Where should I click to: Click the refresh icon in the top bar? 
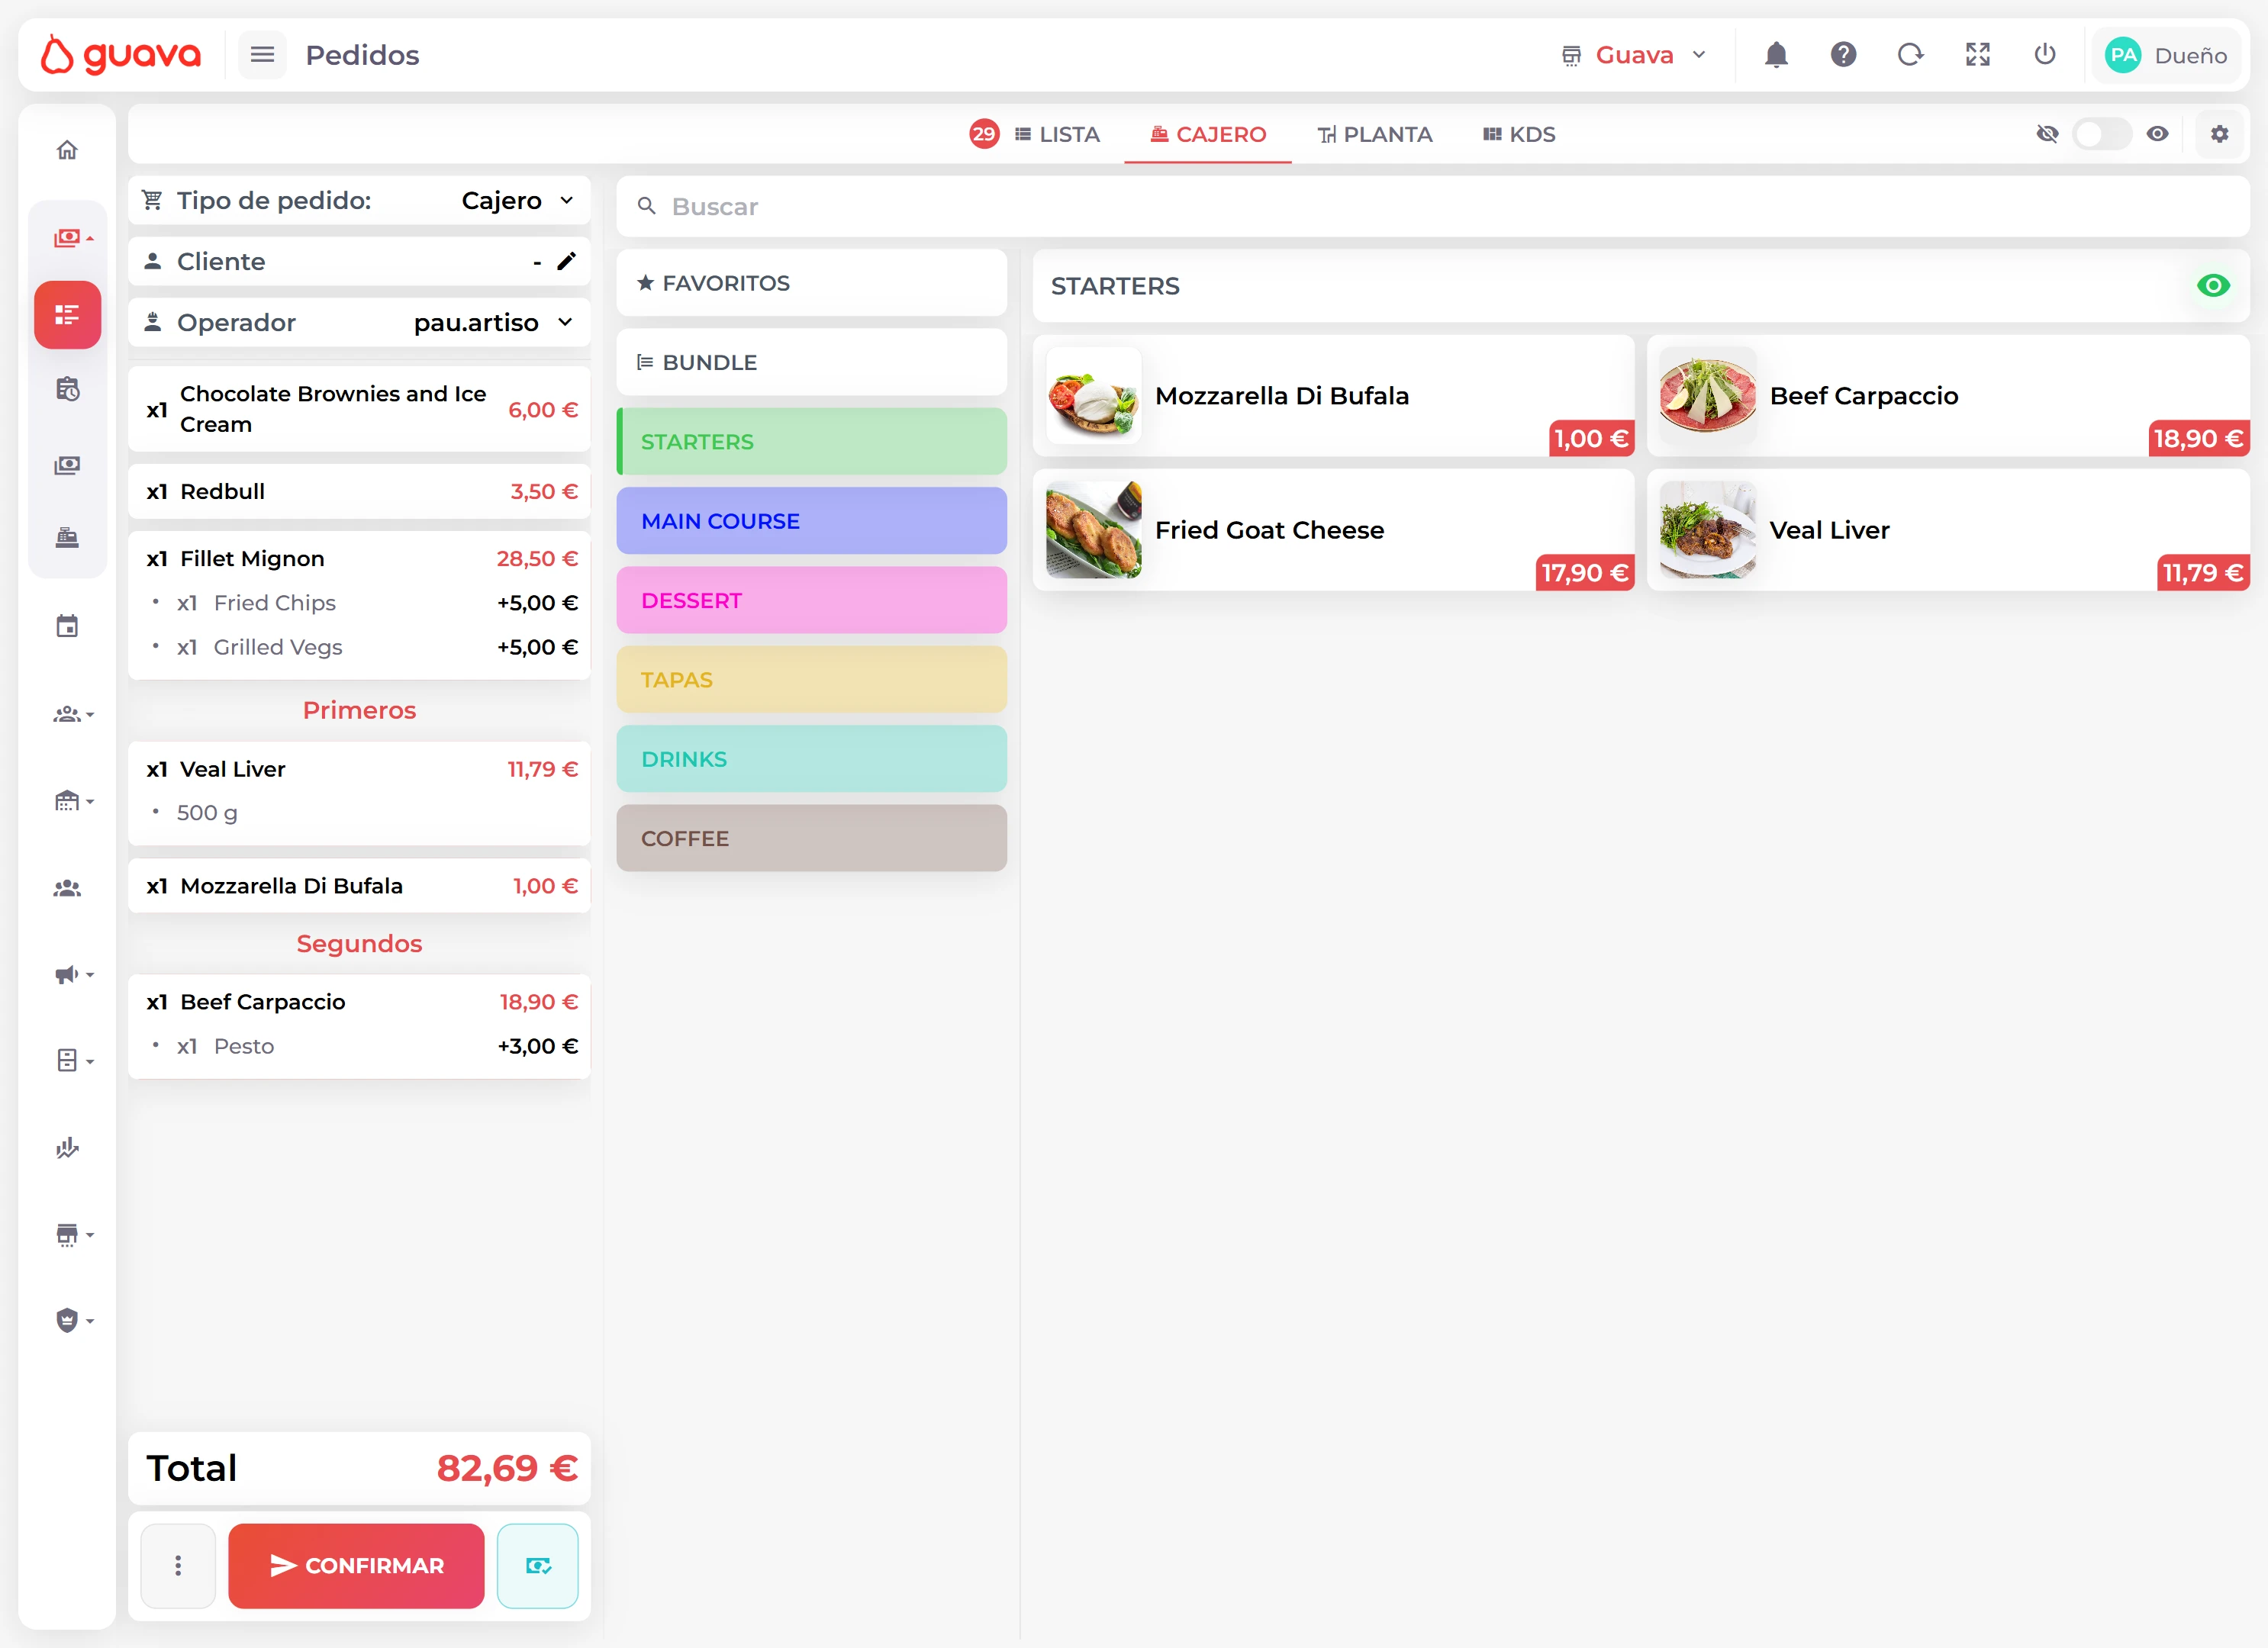(1911, 55)
